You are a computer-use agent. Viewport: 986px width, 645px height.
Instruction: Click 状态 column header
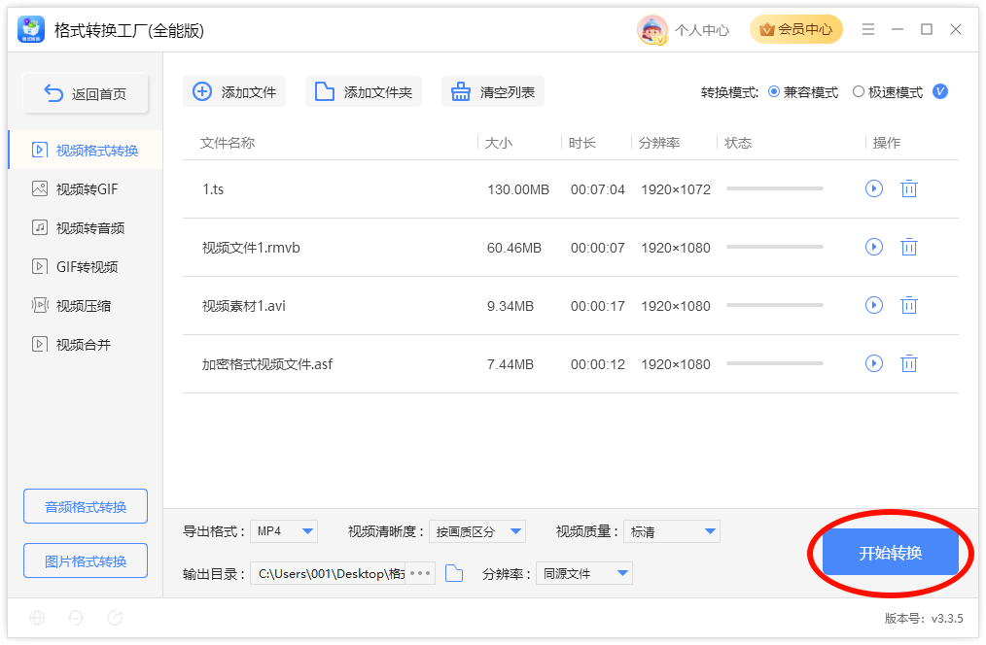click(738, 143)
